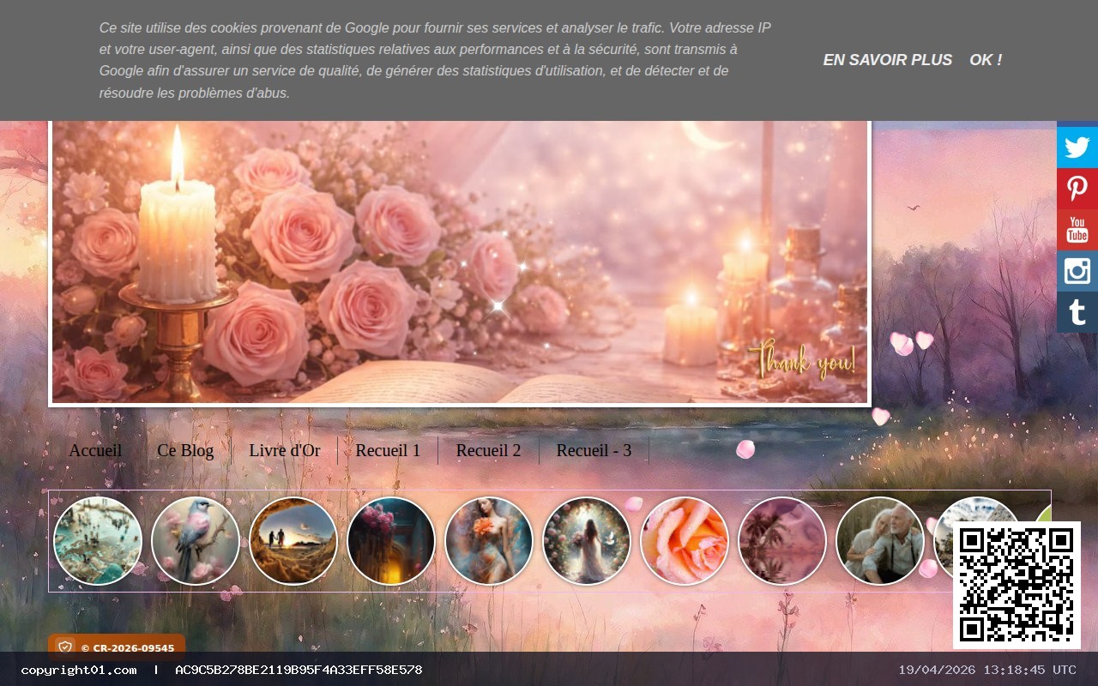Screen dimensions: 1098x686
Task: Open the Twitter sharing icon
Action: (x=1077, y=146)
